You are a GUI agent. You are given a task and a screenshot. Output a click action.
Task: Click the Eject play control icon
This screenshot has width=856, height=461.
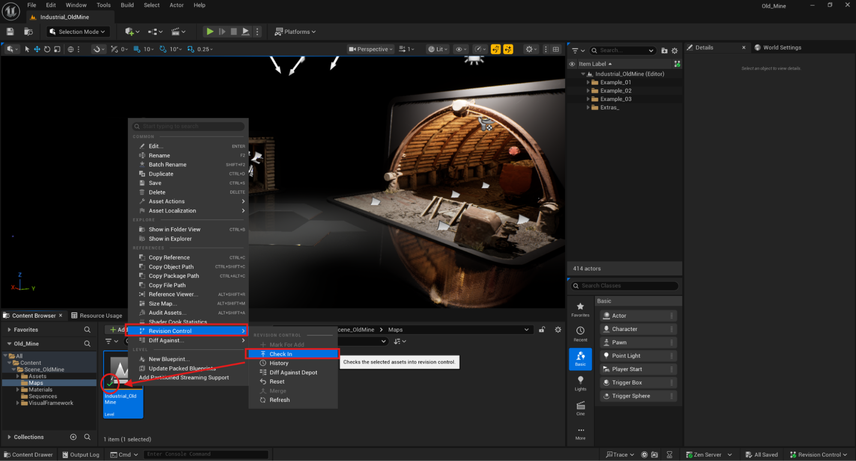245,32
